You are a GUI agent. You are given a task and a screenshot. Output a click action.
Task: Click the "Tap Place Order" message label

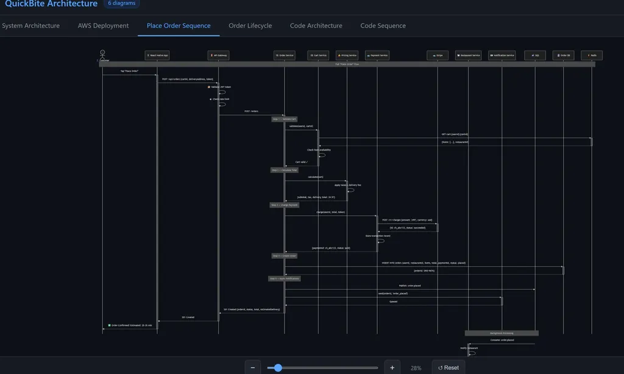[x=129, y=71]
